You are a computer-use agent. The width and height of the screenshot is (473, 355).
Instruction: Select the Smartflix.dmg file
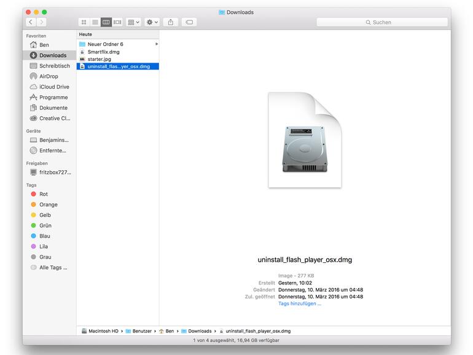[103, 52]
